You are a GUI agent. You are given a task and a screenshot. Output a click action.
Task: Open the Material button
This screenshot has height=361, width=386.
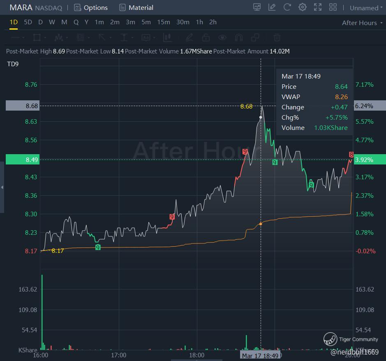coord(136,8)
